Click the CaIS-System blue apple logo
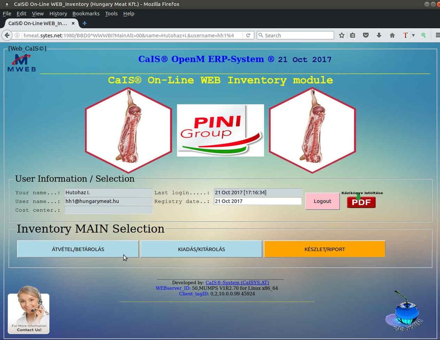Screen dimensions: 440x340 (405, 312)
